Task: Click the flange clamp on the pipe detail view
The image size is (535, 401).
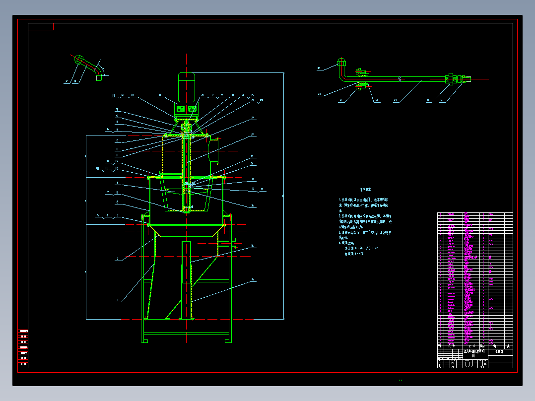Action: 362,79
